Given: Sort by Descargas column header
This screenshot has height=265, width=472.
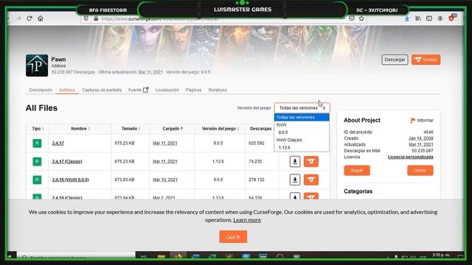Looking at the screenshot, I should tap(260, 129).
